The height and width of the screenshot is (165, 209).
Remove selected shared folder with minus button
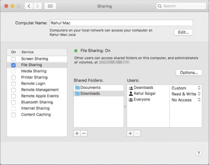click(84, 133)
